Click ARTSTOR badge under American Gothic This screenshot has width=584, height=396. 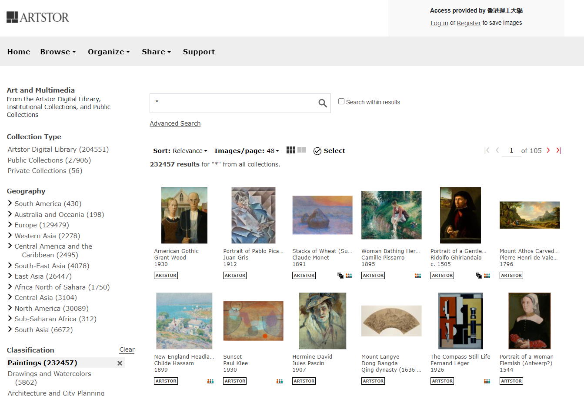pos(166,275)
